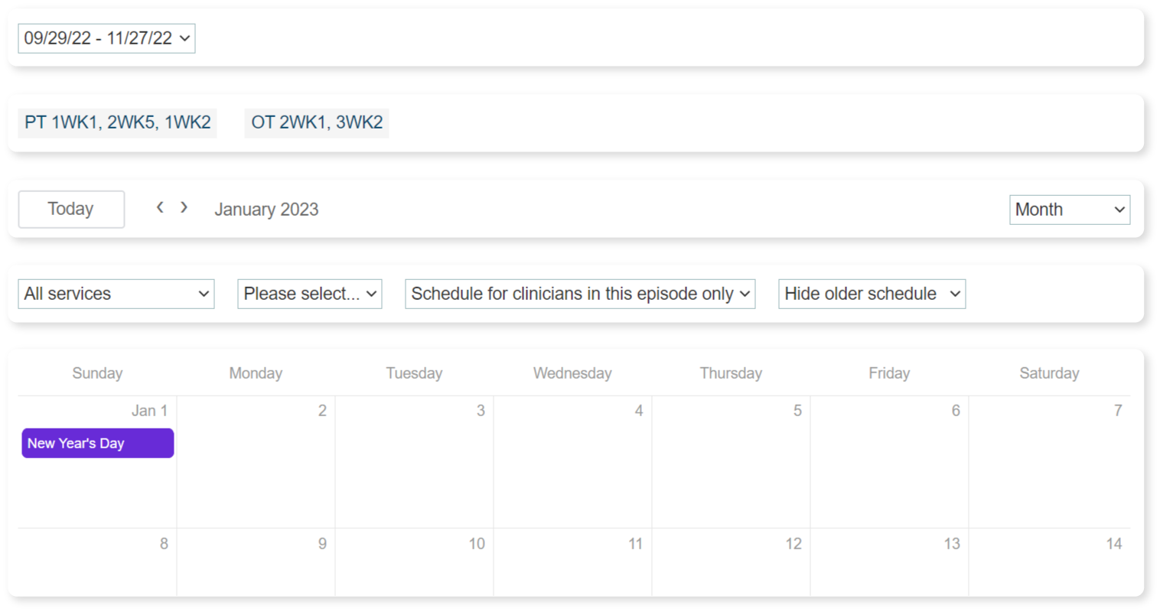This screenshot has height=612, width=1160.
Task: Go to the previous month with the left chevron
Action: coord(160,207)
